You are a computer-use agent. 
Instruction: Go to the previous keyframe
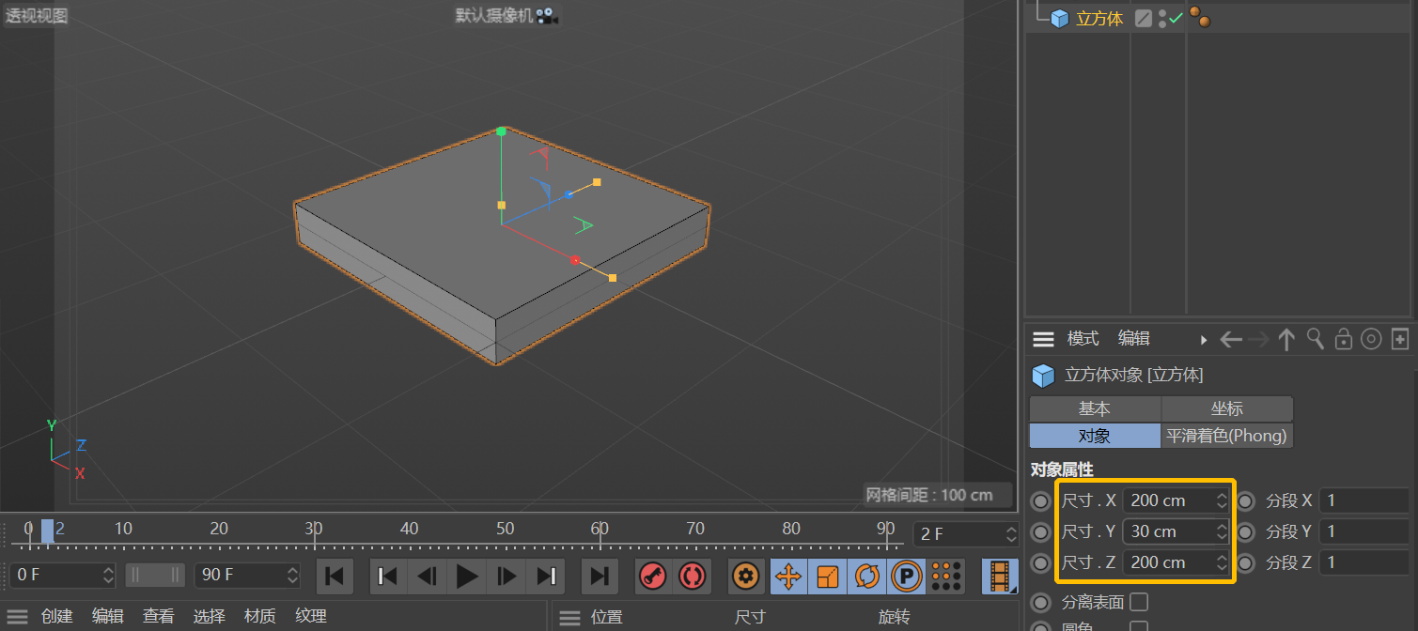[388, 576]
